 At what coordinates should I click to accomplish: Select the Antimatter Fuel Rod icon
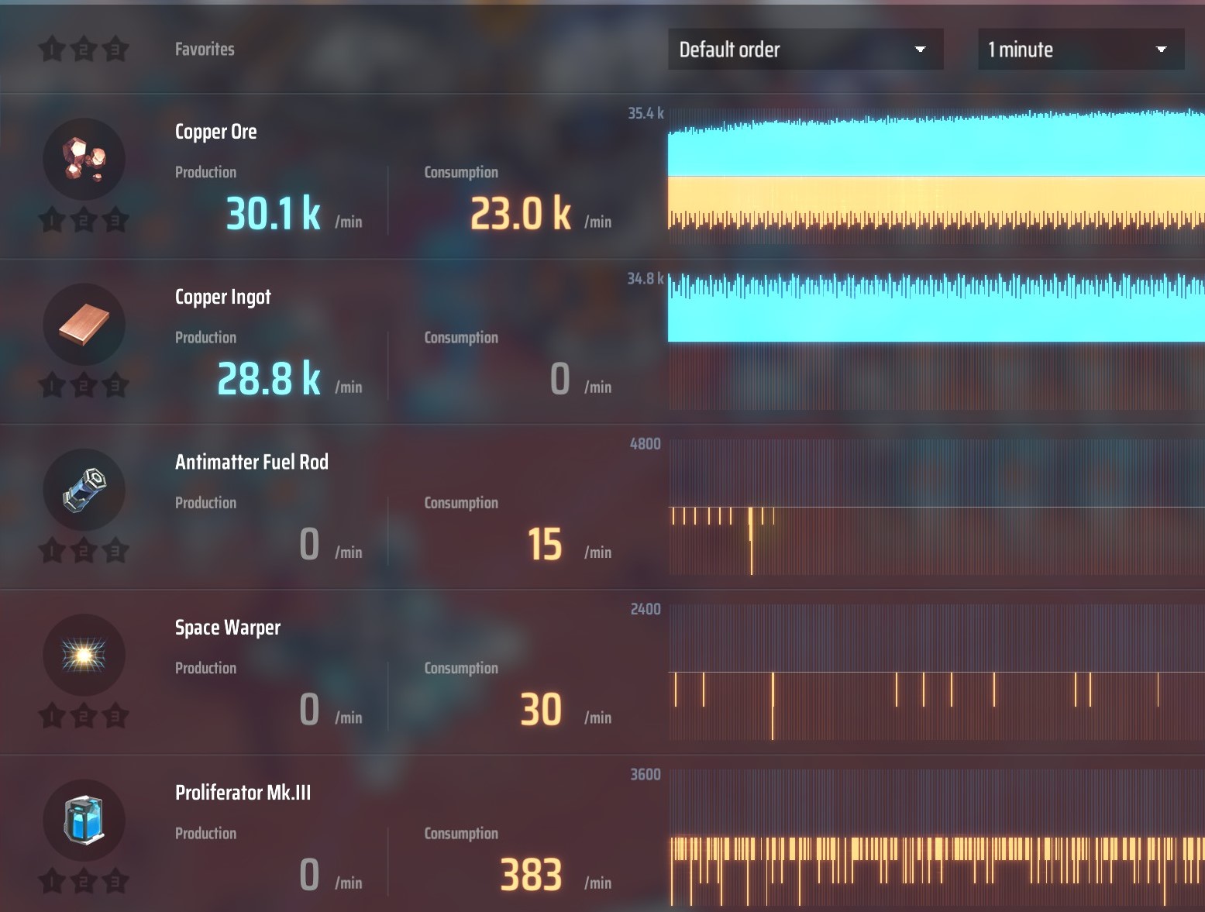84,490
